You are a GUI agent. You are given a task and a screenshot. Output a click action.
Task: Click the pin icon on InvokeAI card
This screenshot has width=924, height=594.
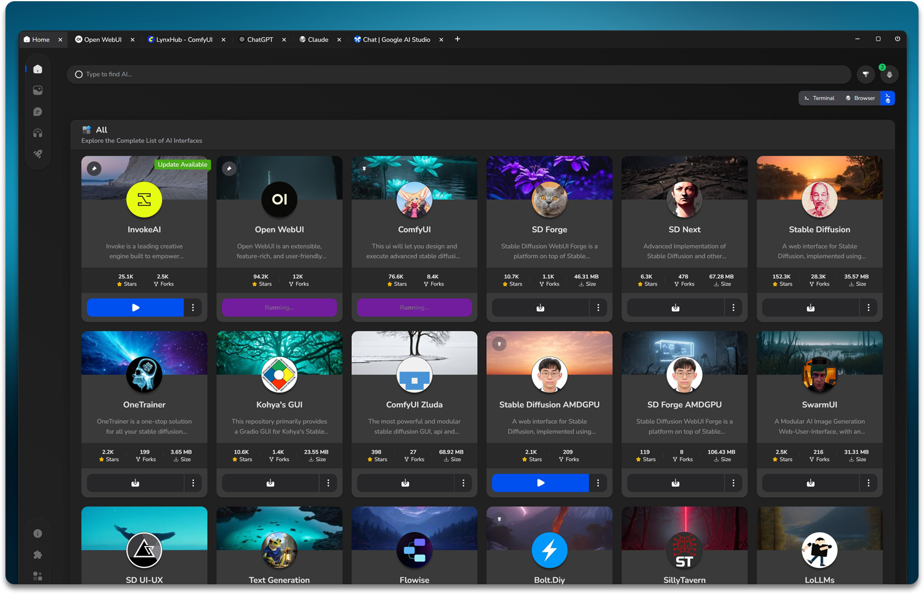[94, 168]
